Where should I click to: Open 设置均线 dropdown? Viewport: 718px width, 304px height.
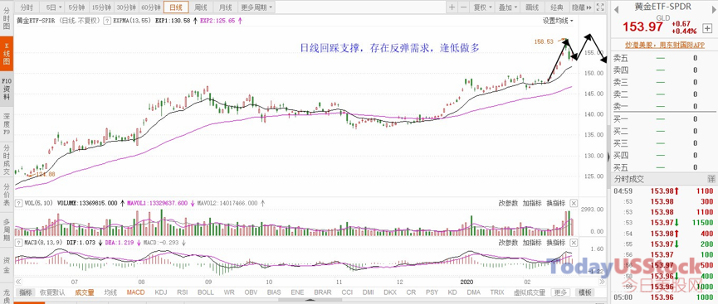click(558, 21)
